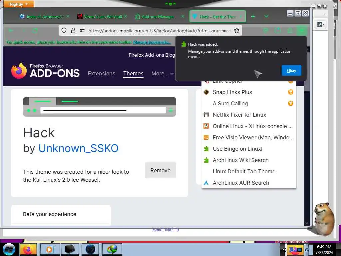Select Netflix Fixer for Linux suggestion
Image resolution: width=341 pixels, height=256 pixels.
248,115
